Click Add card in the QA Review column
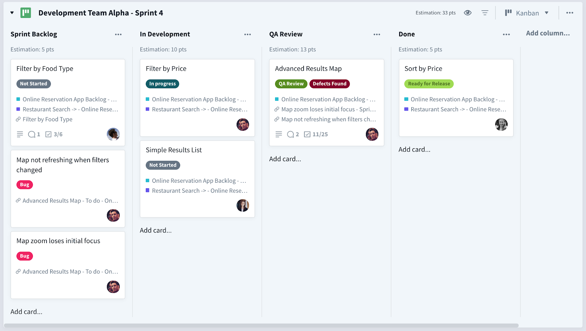The height and width of the screenshot is (331, 586). pyautogui.click(x=285, y=159)
